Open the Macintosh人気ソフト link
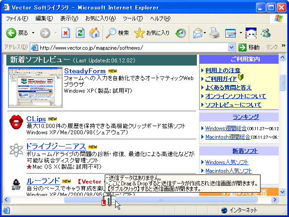This screenshot has height=217, width=289. click(228, 171)
